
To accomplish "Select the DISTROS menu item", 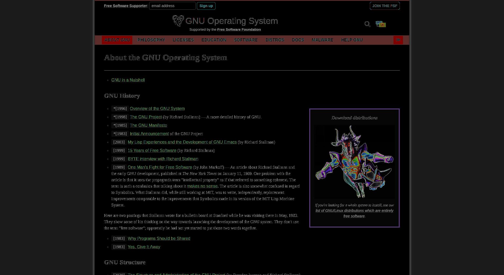I will click(275, 40).
